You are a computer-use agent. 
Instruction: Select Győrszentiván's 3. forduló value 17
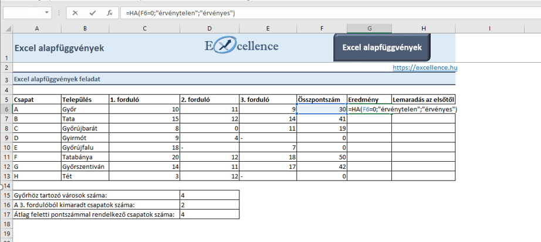tap(268, 166)
